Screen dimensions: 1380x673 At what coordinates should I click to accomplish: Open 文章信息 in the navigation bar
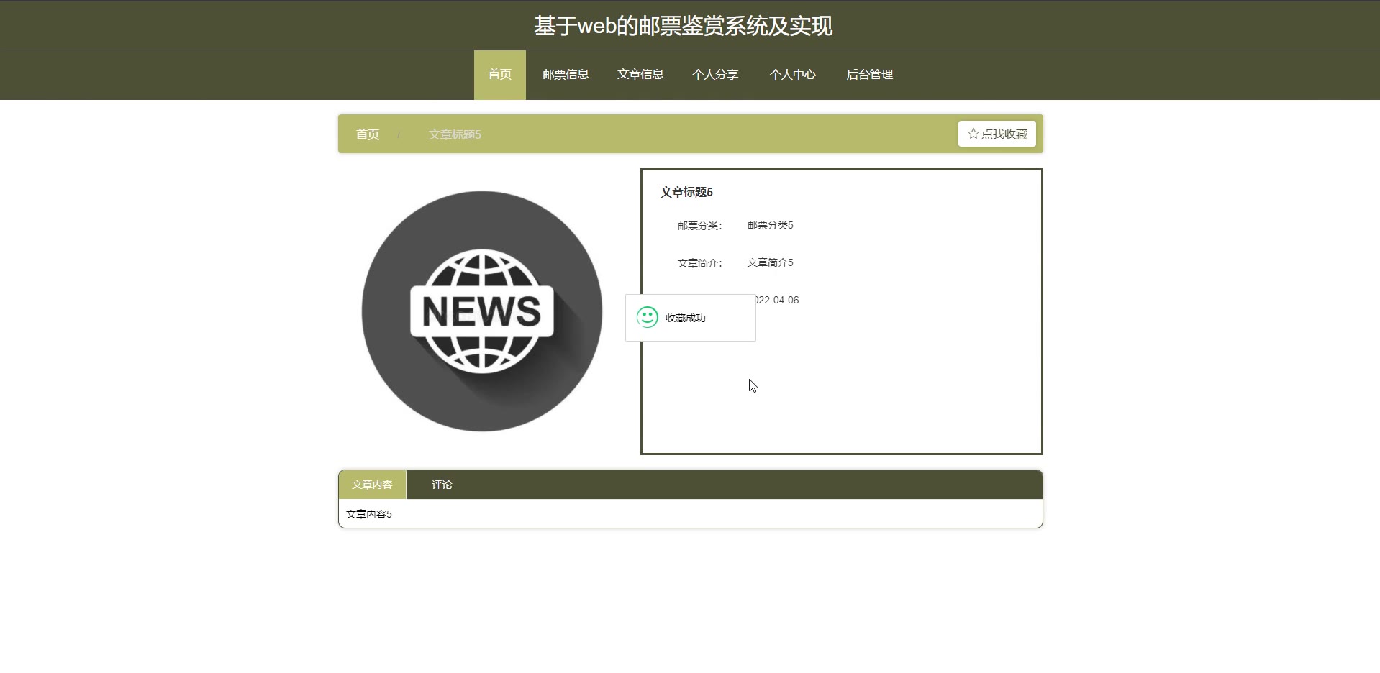click(x=640, y=75)
